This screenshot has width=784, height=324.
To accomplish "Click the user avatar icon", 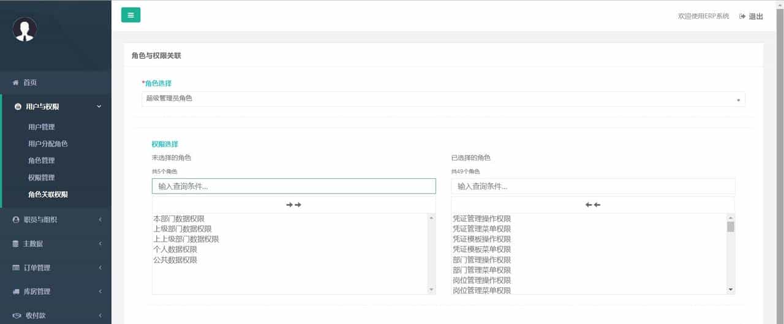I will point(24,29).
